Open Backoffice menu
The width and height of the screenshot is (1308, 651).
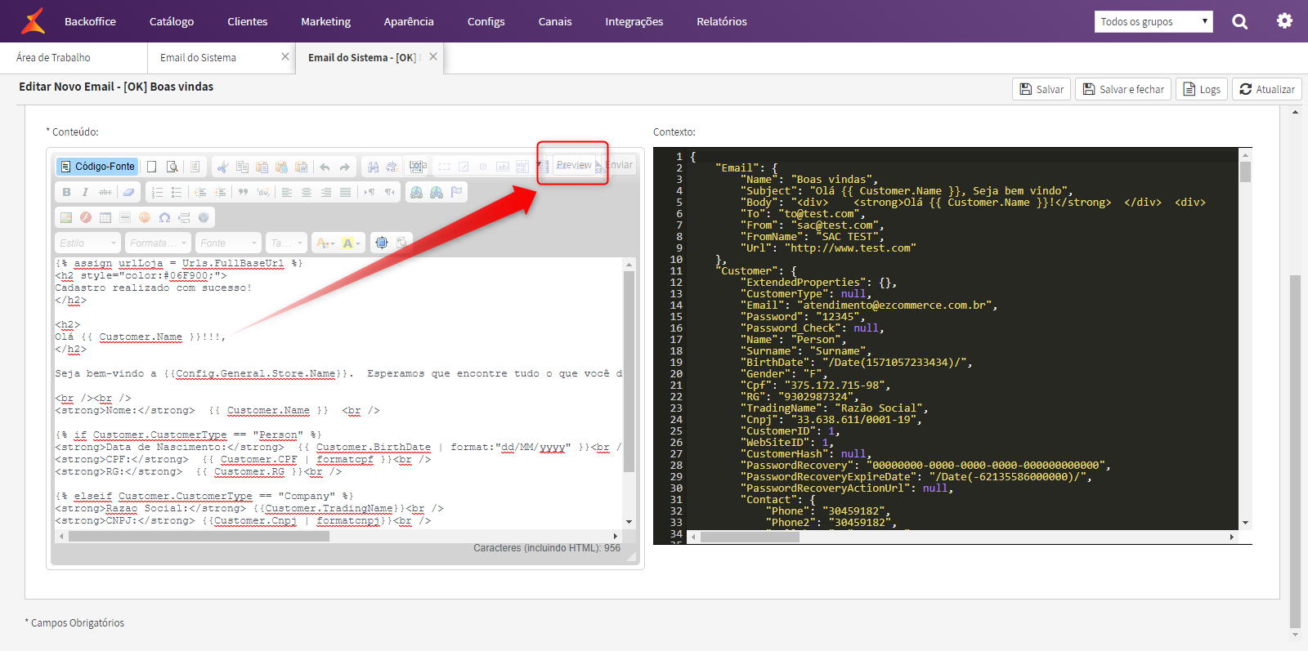pos(90,21)
